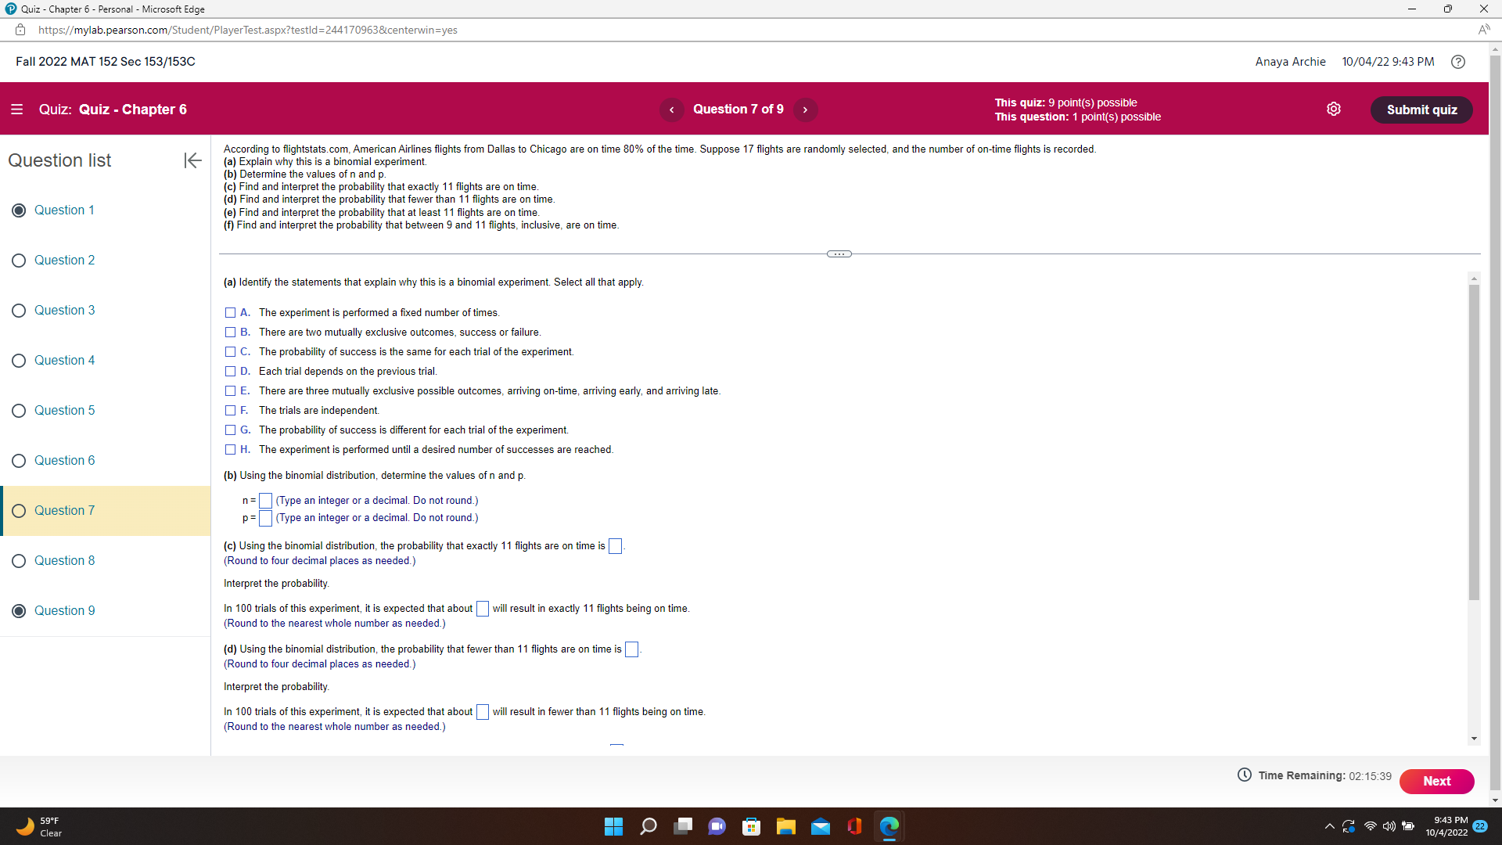Image resolution: width=1502 pixels, height=845 pixels.
Task: Open Microsoft Edge from the taskbar
Action: (x=889, y=826)
